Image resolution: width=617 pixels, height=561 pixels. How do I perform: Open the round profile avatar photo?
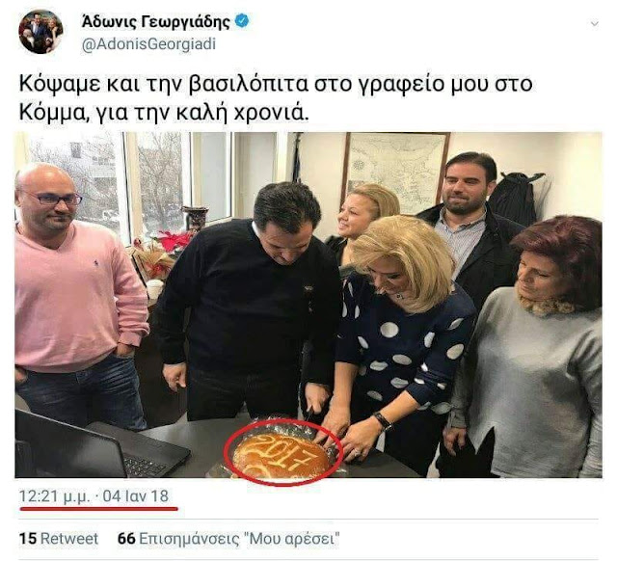click(40, 32)
